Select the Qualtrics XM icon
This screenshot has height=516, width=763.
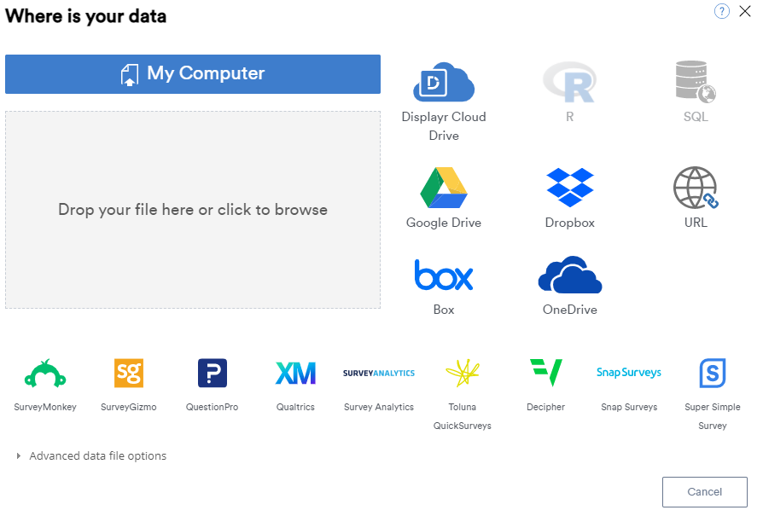point(295,373)
